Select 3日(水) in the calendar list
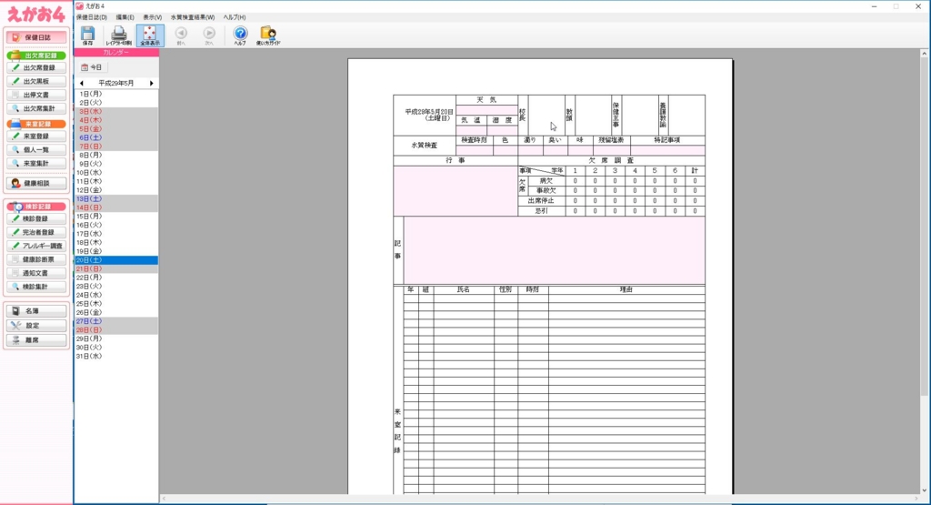The image size is (931, 505). coord(116,112)
